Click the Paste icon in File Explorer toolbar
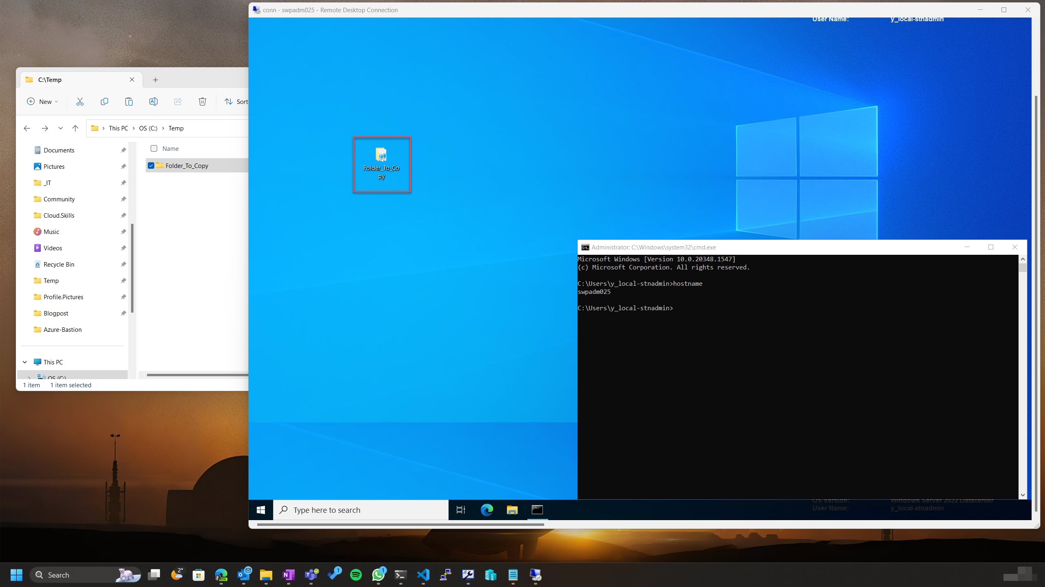This screenshot has height=587, width=1045. point(129,102)
